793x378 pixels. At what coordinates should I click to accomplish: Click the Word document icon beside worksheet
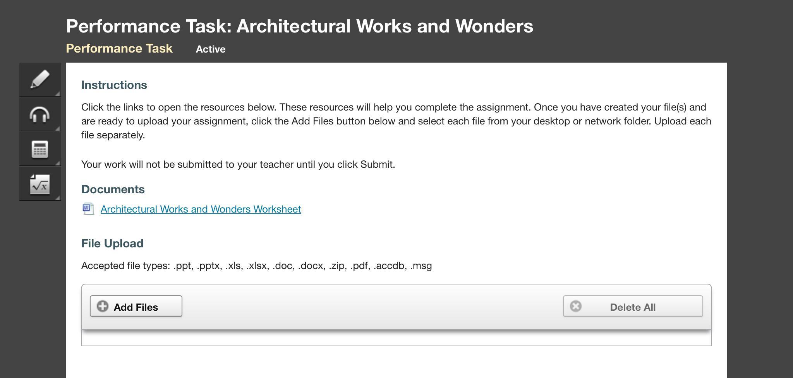[x=88, y=209]
